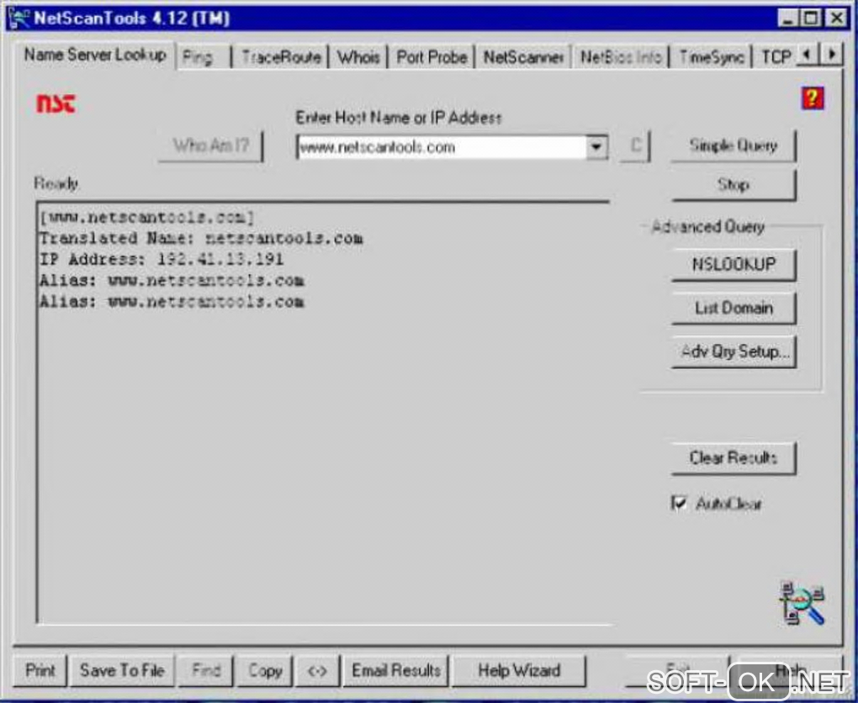Open Adv Qry Setup dialog
858x703 pixels.
point(734,351)
